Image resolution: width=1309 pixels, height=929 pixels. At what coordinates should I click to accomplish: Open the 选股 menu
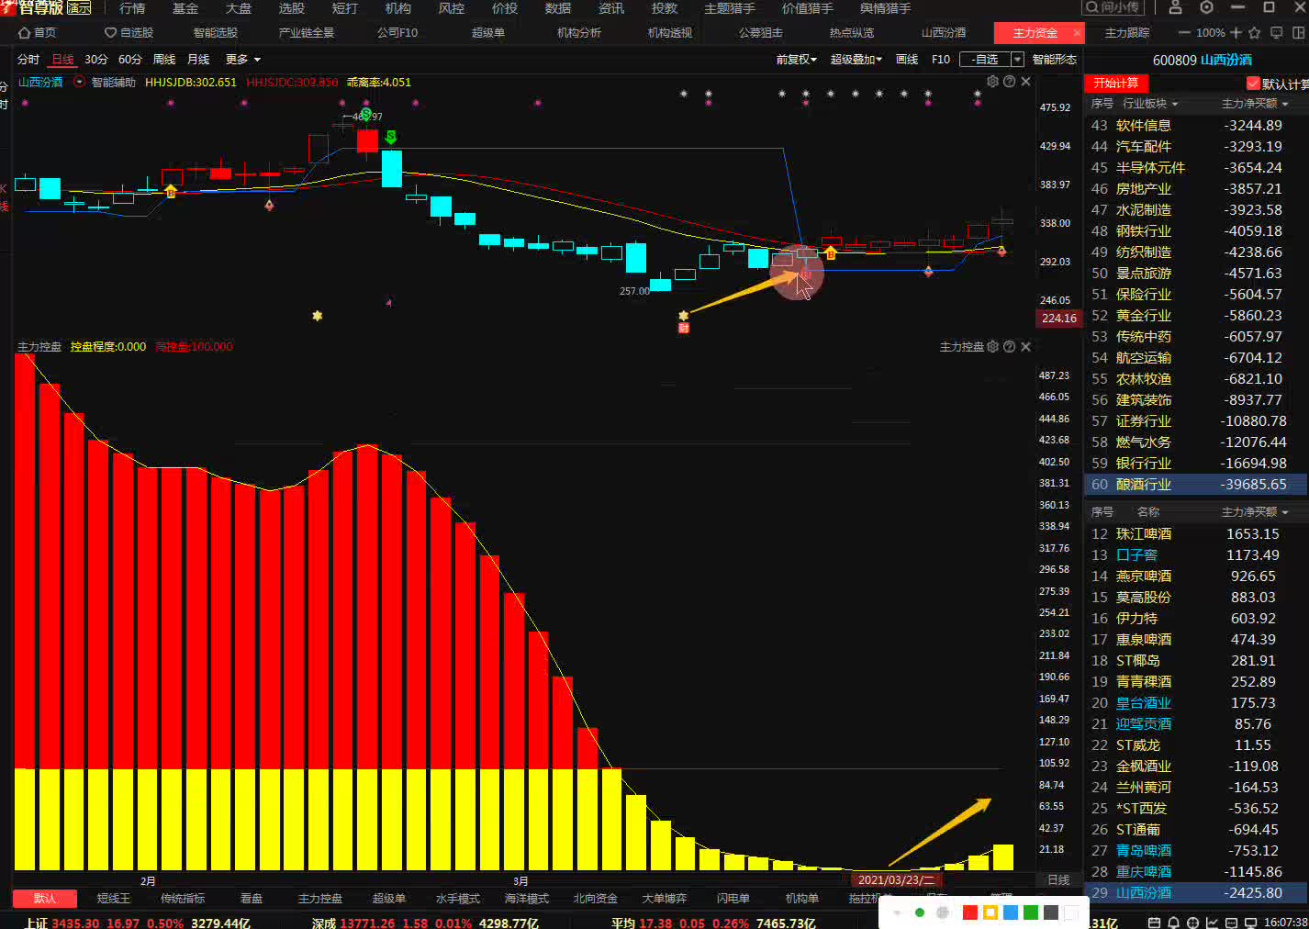(x=292, y=8)
